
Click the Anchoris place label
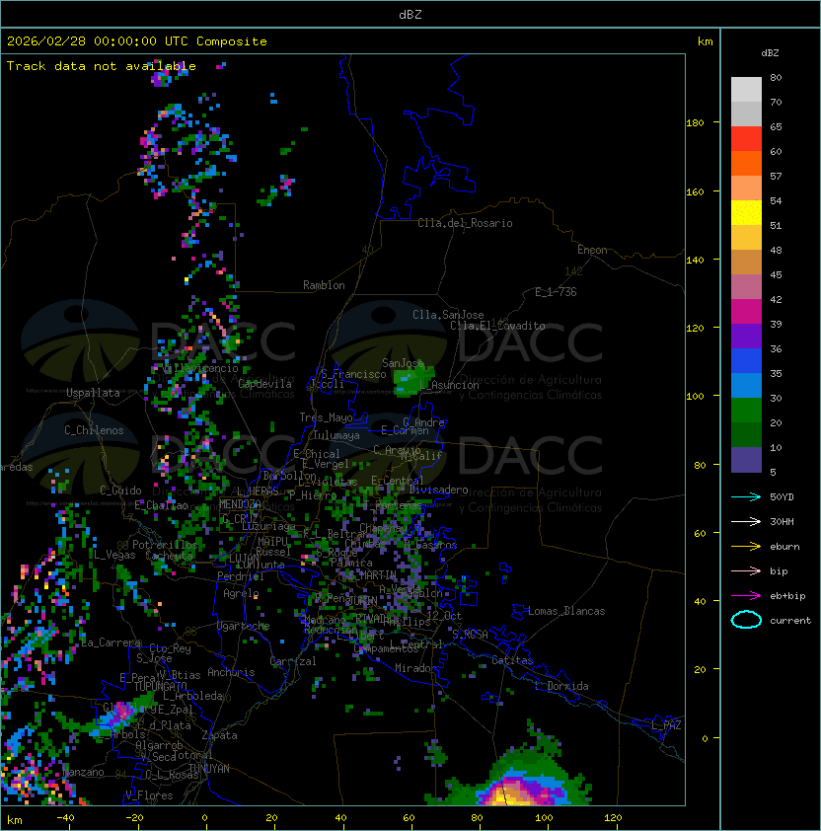(231, 672)
